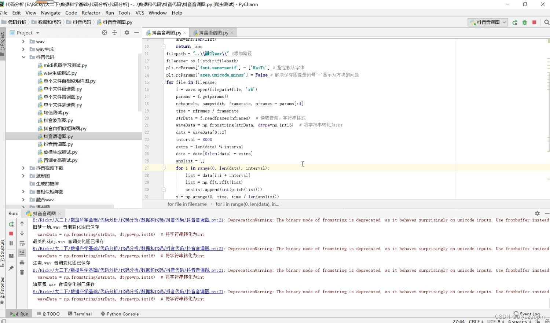This screenshot has height=323, width=550.
Task: Close the 抖音音调图 Run tab
Action: 59,213
